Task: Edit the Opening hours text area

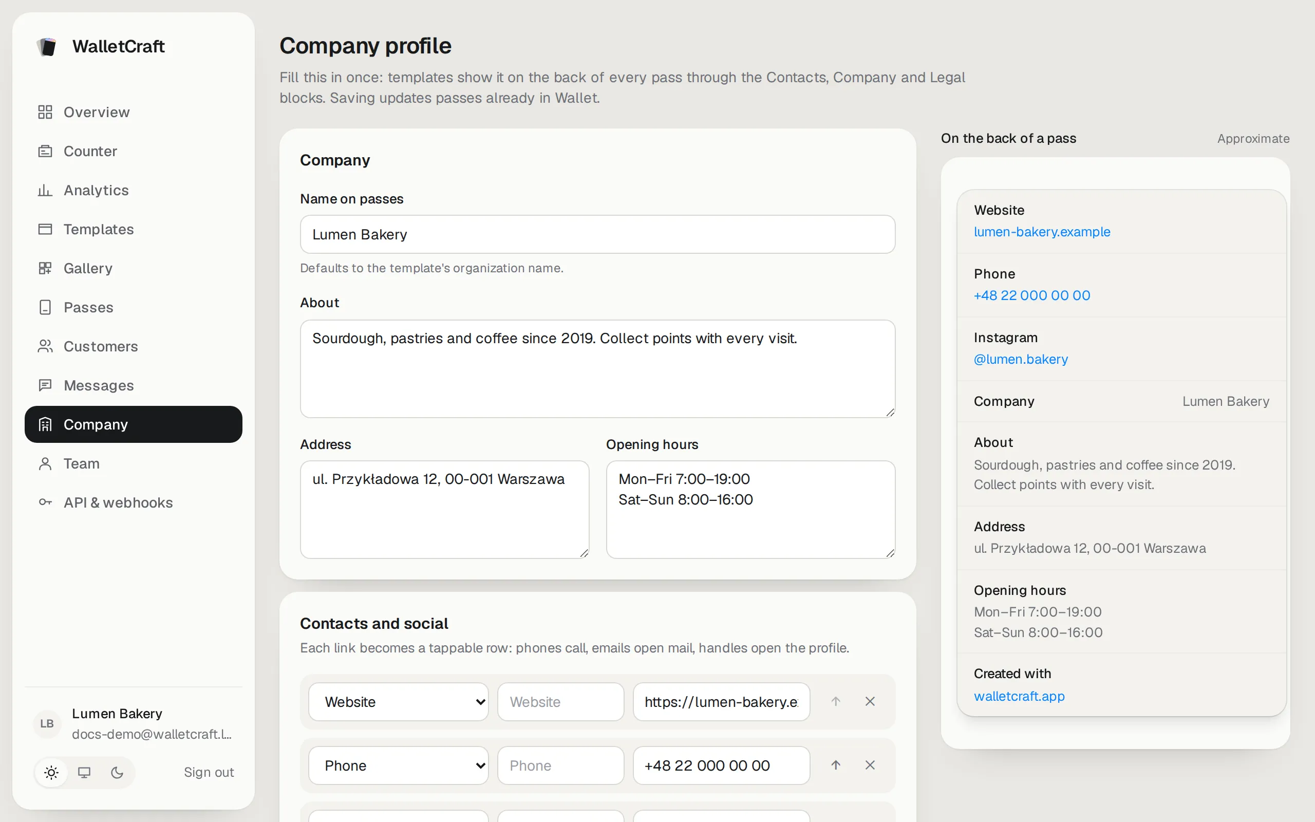Action: tap(750, 510)
